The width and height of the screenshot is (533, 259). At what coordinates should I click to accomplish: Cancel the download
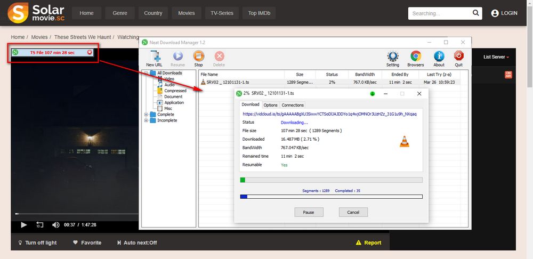353,212
